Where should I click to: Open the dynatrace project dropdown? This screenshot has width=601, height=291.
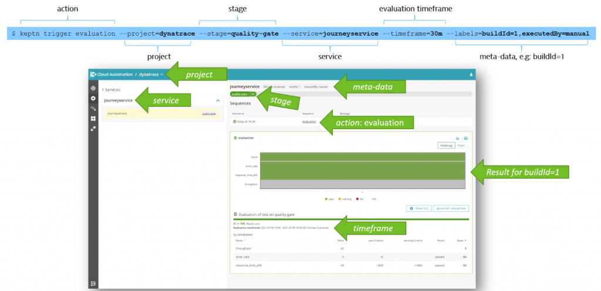[151, 75]
